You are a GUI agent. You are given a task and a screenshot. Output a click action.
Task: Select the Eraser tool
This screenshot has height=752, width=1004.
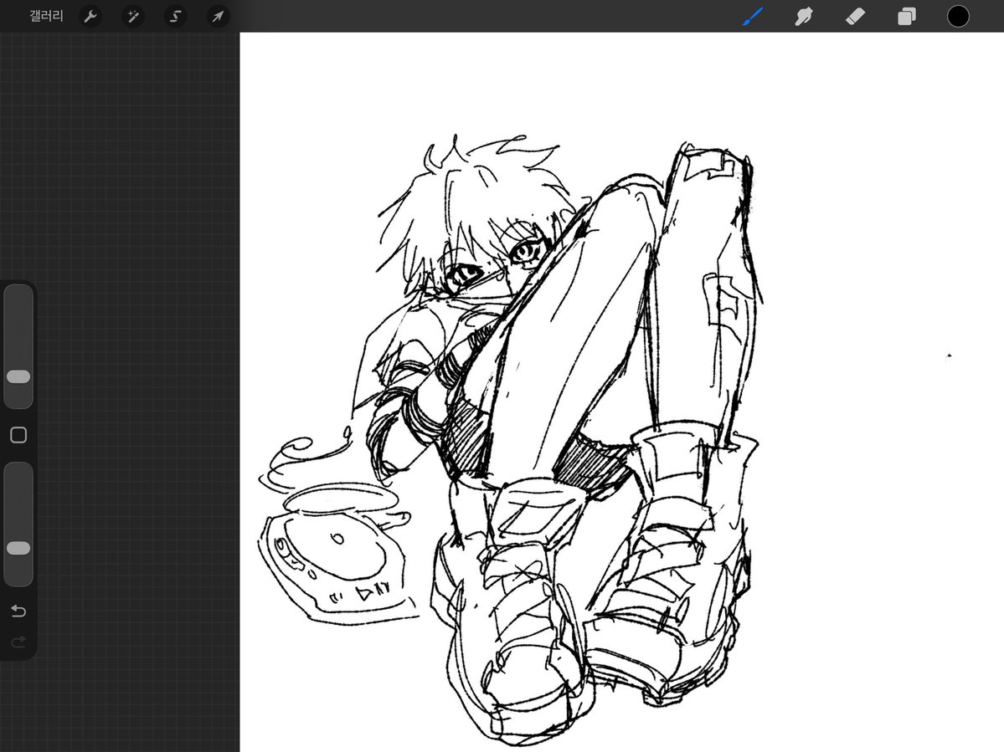[856, 17]
